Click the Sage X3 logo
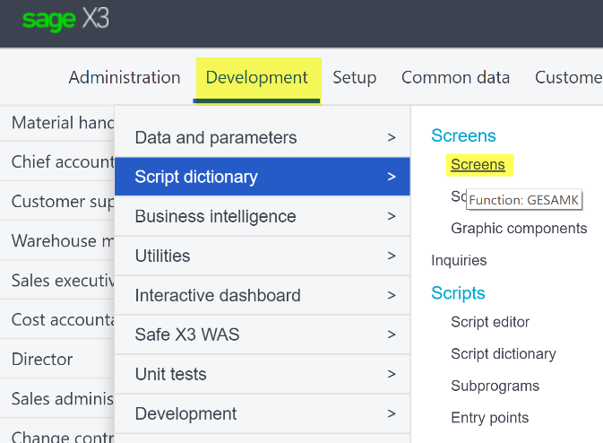The image size is (603, 443). [x=65, y=20]
